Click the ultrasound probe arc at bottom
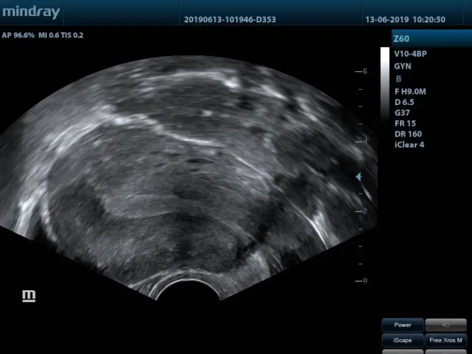Screen dimensions: 472x354 point(188,290)
